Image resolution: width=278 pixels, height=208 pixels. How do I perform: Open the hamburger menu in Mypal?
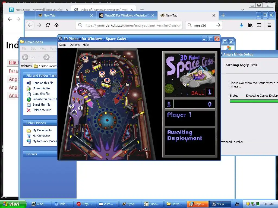pyautogui.click(x=270, y=25)
